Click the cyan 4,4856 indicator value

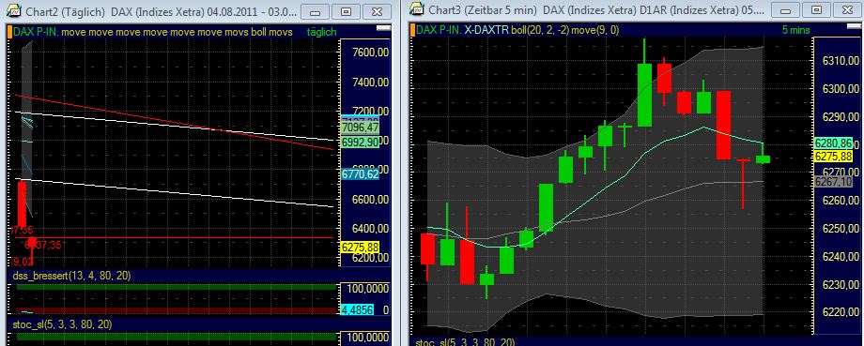tap(357, 310)
